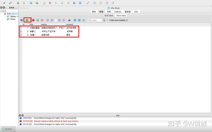Click the info (first) window taskbar button
Viewport: 212px width, 132px height.
point(7,129)
